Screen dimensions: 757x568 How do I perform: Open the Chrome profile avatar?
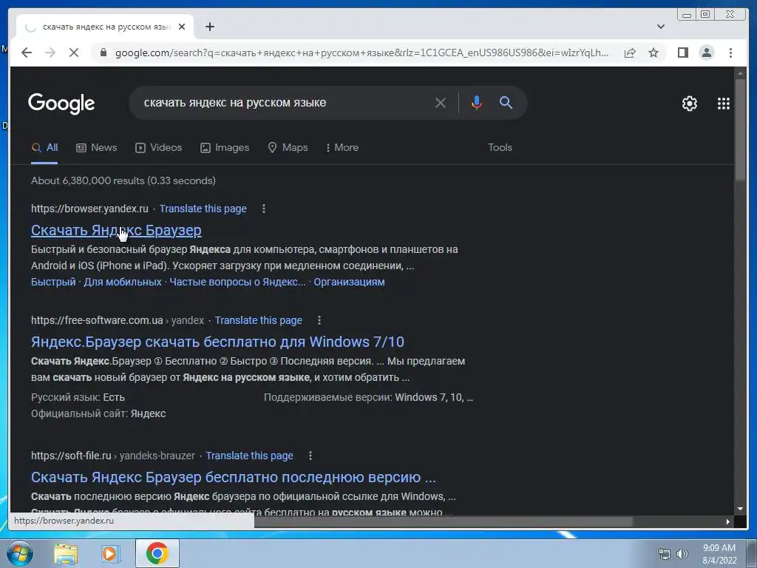(706, 53)
